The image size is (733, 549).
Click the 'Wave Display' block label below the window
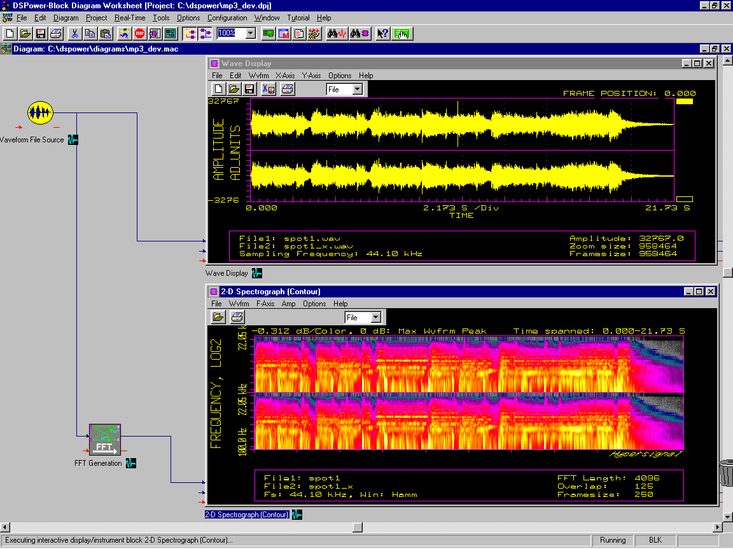(227, 273)
